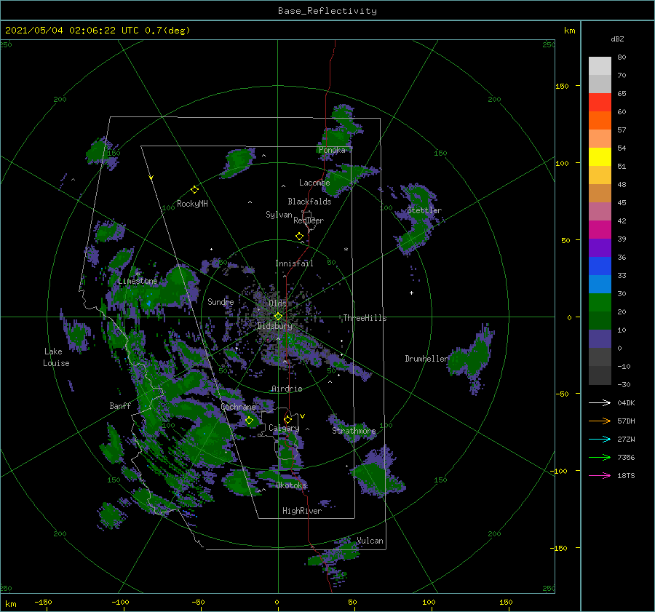Click the green 7356 arrow icon
655x612 pixels.
(x=600, y=458)
